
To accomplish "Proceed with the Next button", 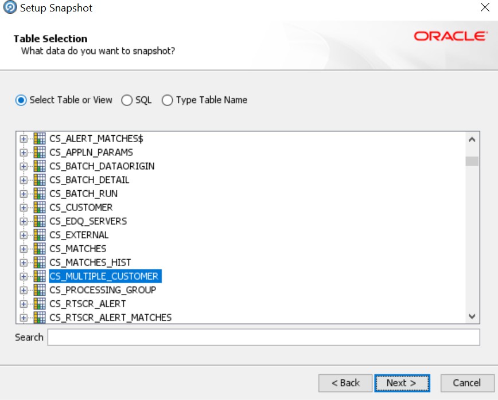I will [402, 383].
